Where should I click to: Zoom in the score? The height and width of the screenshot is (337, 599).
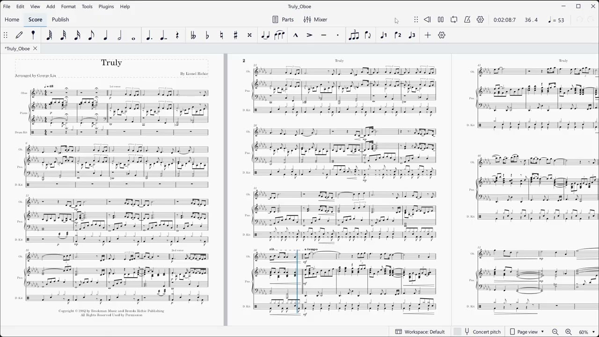[x=568, y=332]
